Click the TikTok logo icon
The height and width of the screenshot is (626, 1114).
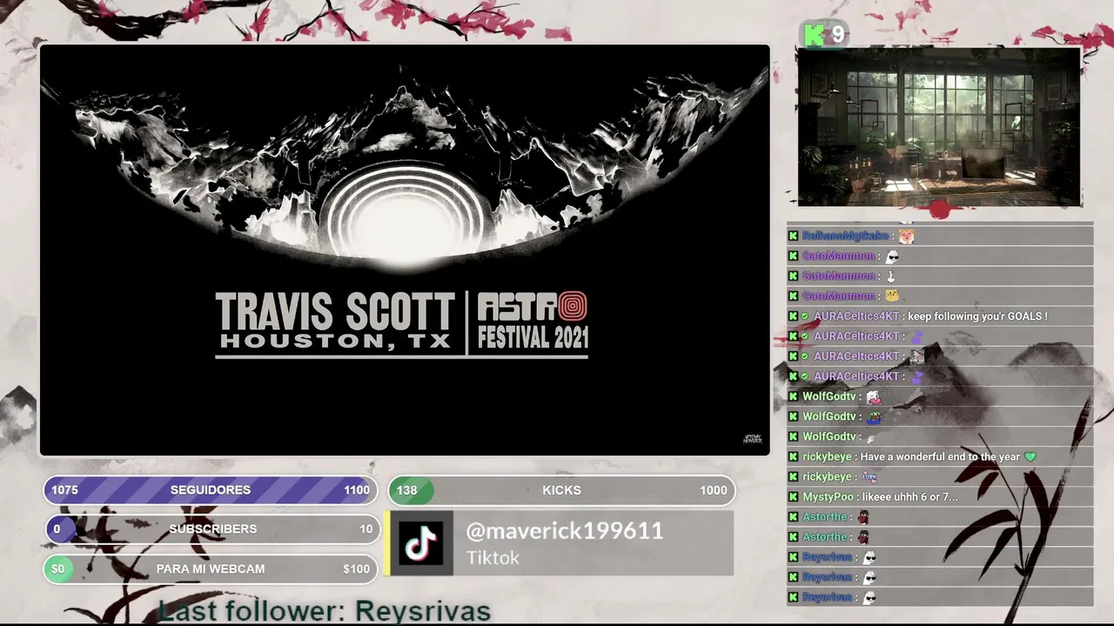(x=422, y=543)
